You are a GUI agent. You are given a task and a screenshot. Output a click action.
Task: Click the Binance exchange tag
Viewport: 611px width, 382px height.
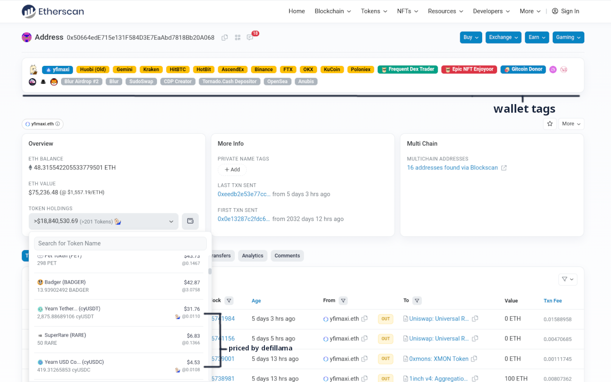(x=263, y=69)
